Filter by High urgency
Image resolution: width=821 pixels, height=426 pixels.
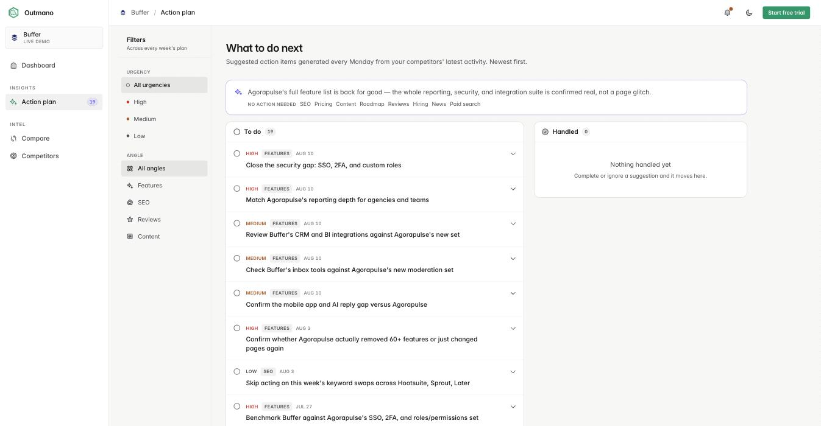(165, 102)
